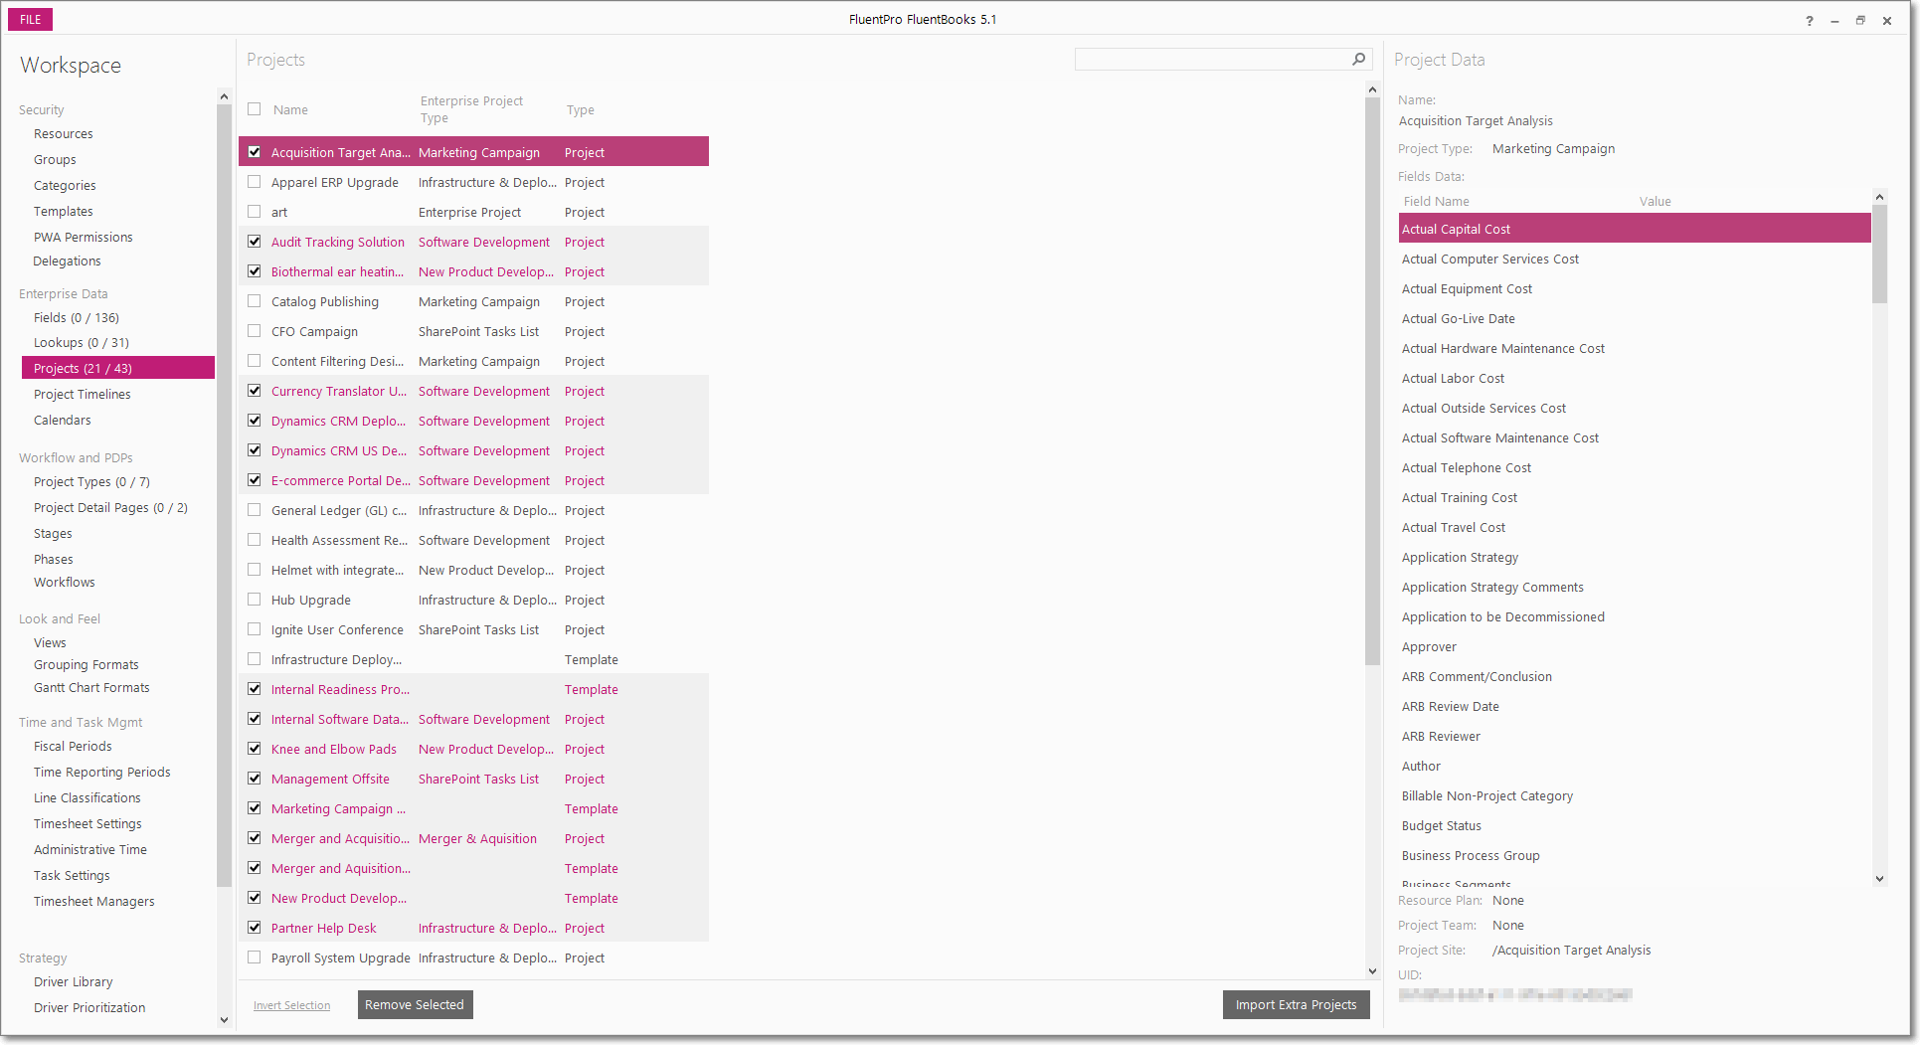Select the Actual Labor Cost field
The width and height of the screenshot is (1920, 1045).
[1635, 379]
